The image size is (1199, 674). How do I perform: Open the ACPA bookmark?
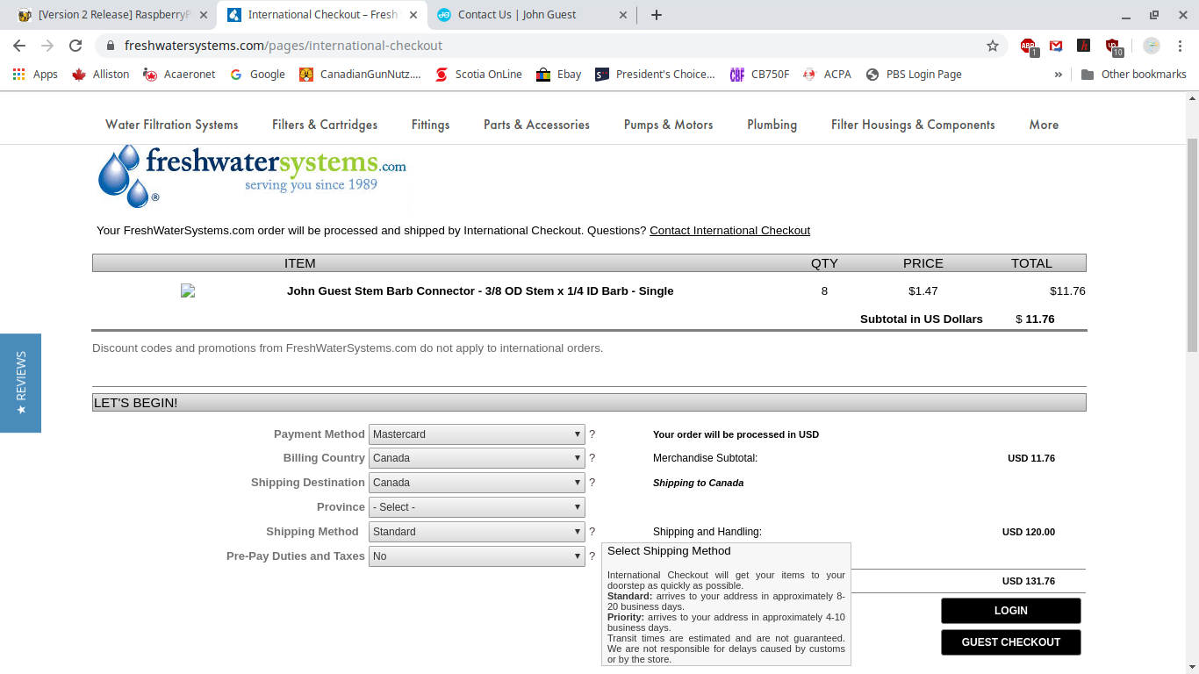[827, 75]
